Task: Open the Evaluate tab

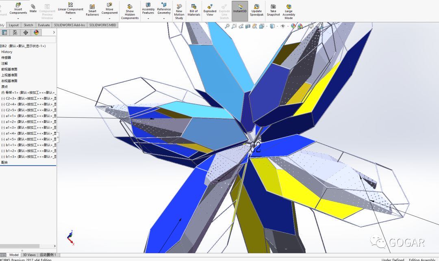Action: 43,25
